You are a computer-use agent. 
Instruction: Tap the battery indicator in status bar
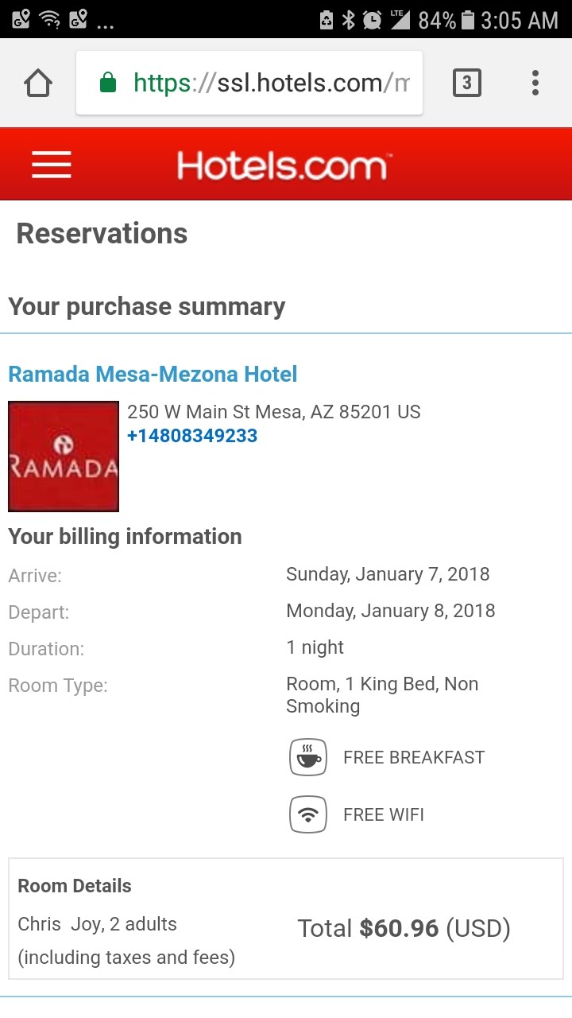469,20
